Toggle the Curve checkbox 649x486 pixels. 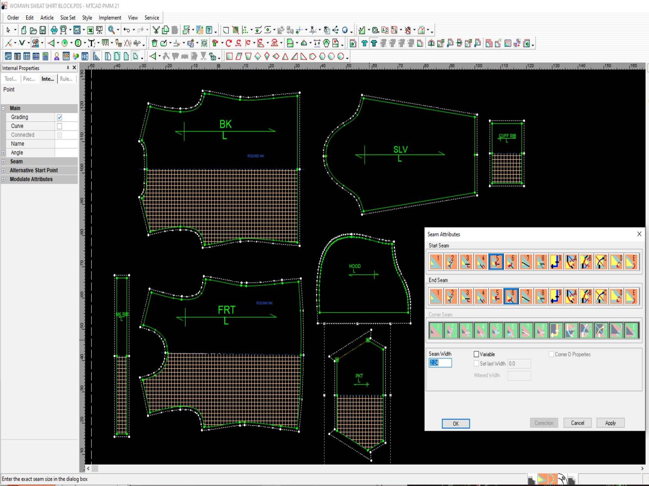[x=59, y=126]
